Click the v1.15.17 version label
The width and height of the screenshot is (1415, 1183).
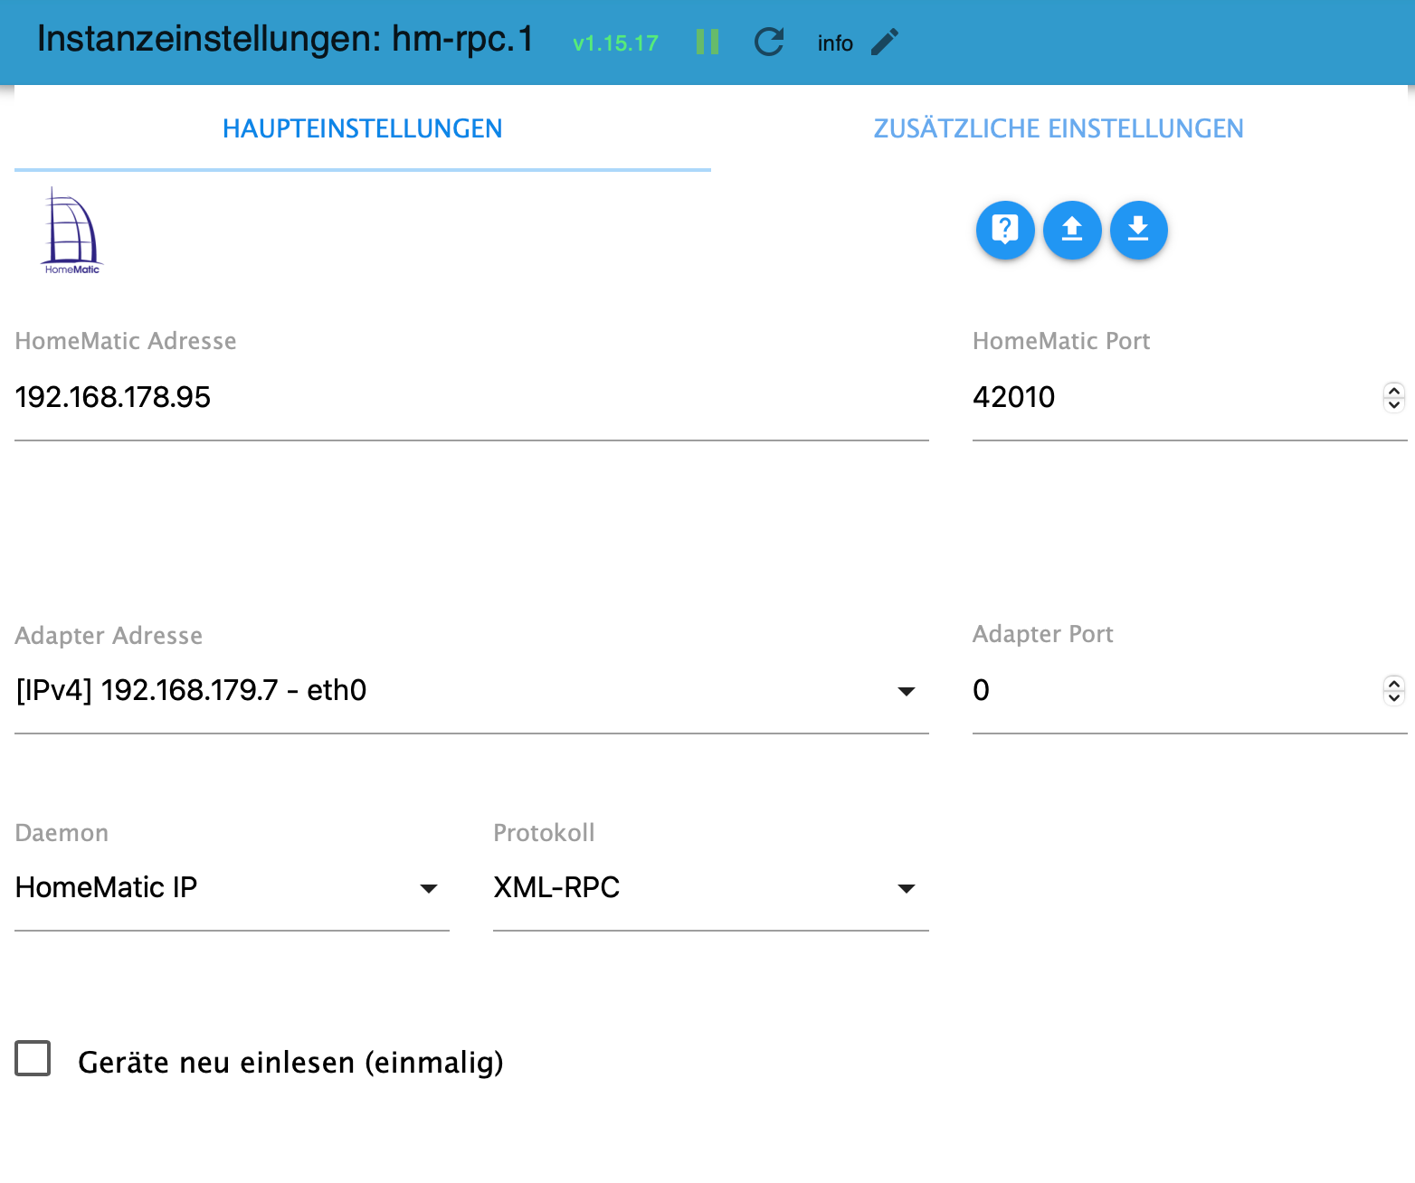click(x=615, y=43)
